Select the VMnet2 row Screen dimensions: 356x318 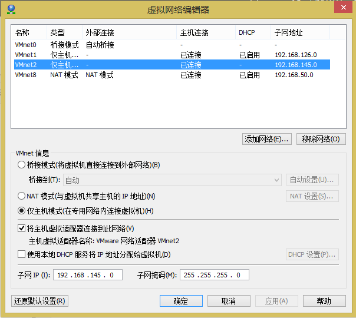[172, 65]
